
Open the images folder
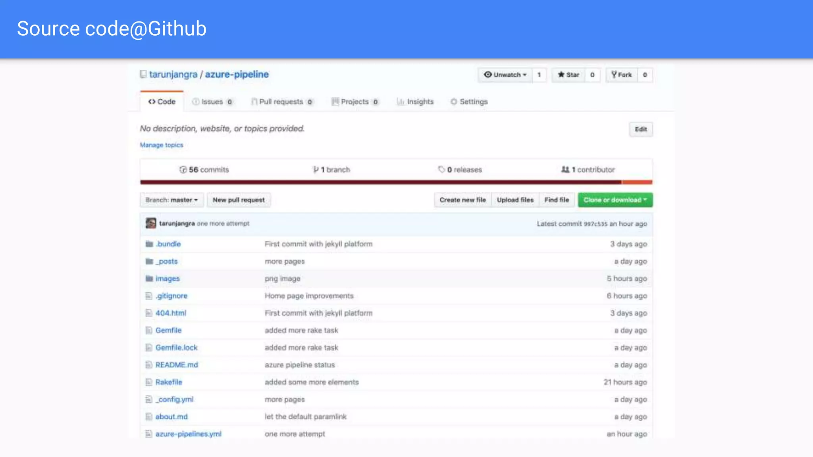pos(168,278)
